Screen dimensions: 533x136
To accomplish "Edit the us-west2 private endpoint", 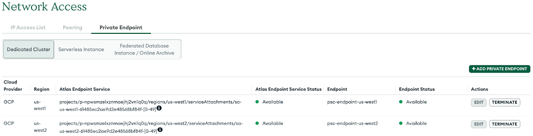I will click(x=479, y=124).
